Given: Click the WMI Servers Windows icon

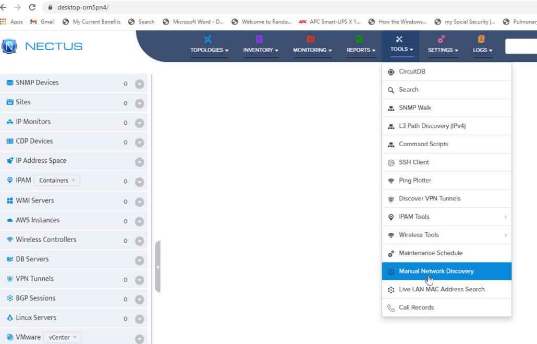Looking at the screenshot, I should 10,200.
